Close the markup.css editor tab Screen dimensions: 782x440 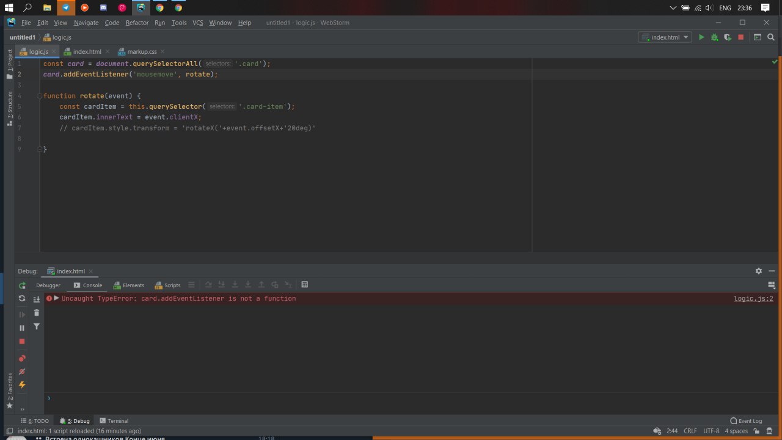162,52
